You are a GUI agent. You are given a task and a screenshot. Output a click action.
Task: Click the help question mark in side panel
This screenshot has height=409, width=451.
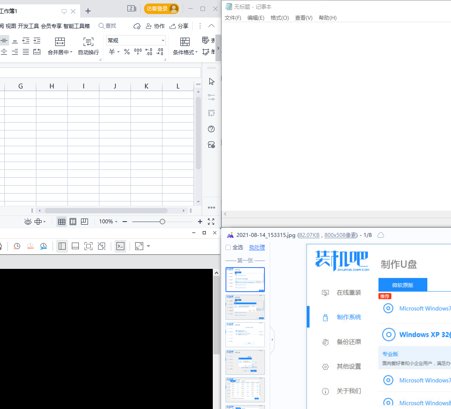(211, 129)
